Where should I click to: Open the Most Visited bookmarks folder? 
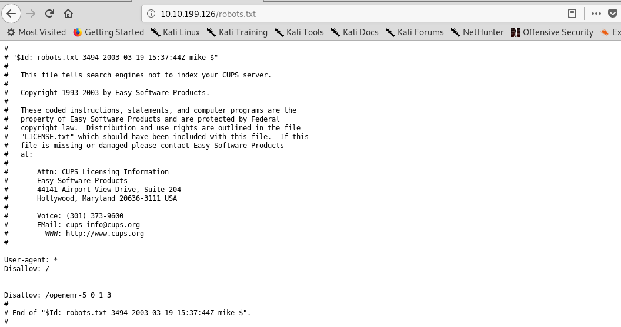point(36,32)
